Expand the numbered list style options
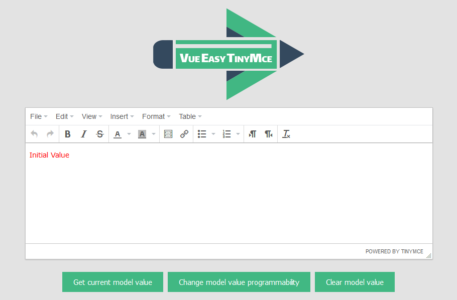Image resolution: width=457 pixels, height=300 pixels. click(x=238, y=134)
